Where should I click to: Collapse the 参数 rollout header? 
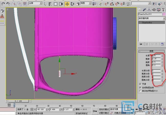pyautogui.click(x=151, y=51)
